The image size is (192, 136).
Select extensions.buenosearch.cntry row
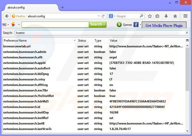pyautogui.click(x=94, y=79)
